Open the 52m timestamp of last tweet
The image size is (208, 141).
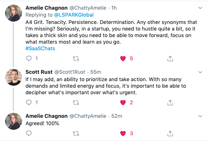(117, 116)
